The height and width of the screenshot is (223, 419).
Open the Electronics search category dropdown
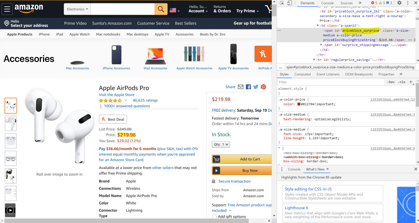(x=77, y=9)
